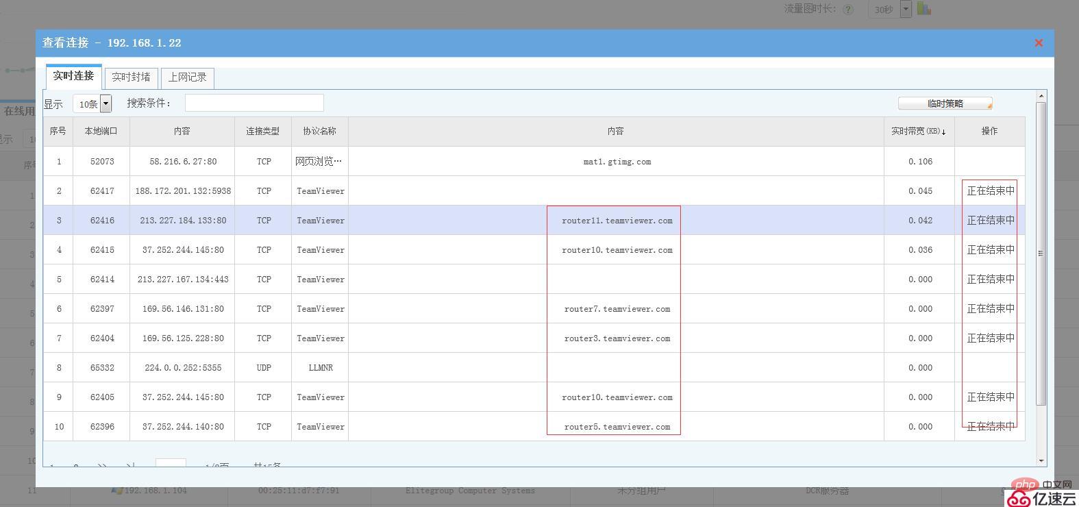Click 正在结束中 for port 62416 row
This screenshot has height=507, width=1079.
click(991, 221)
